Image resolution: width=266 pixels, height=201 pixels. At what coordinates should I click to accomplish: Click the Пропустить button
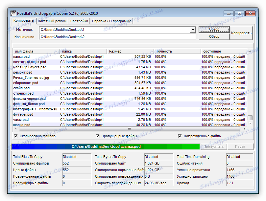pos(214,146)
